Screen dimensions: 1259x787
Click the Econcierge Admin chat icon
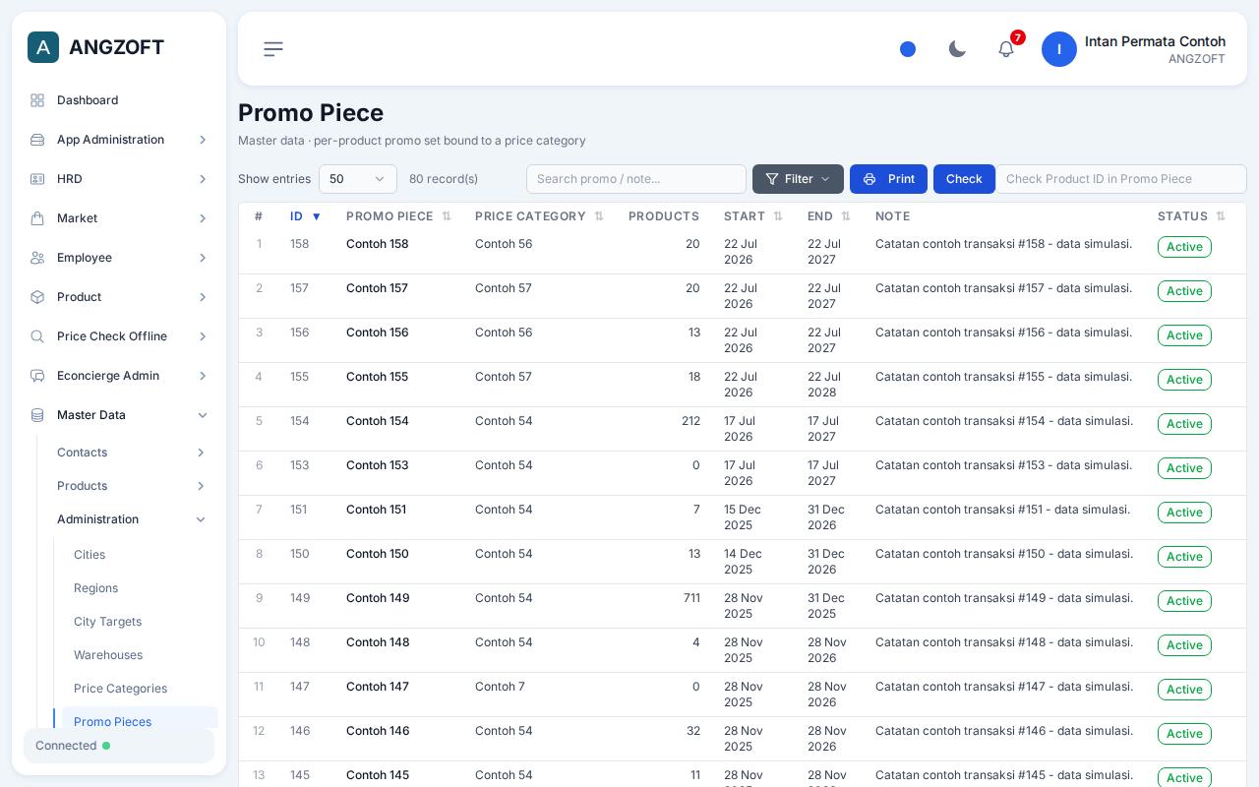click(x=37, y=376)
